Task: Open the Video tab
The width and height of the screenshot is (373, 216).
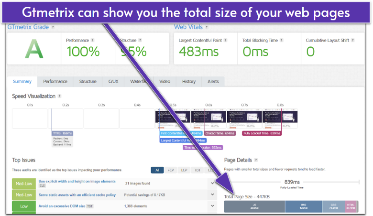Action: (x=165, y=82)
